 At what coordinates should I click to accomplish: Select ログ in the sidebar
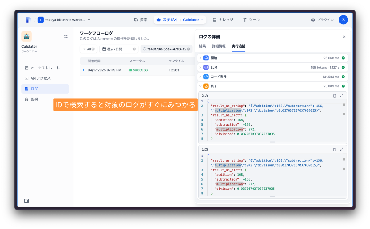point(45,89)
